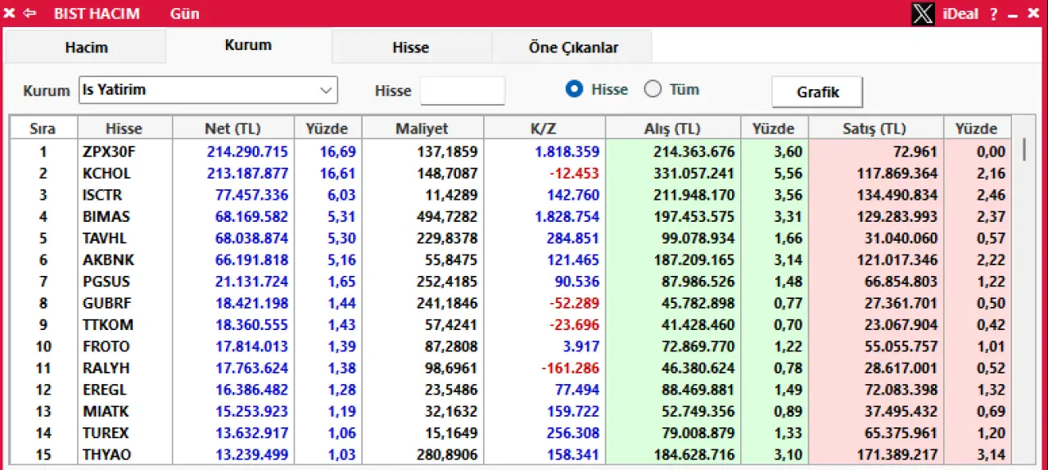Select the ZPX30F row
Screen dimensions: 1048x470
coord(510,151)
